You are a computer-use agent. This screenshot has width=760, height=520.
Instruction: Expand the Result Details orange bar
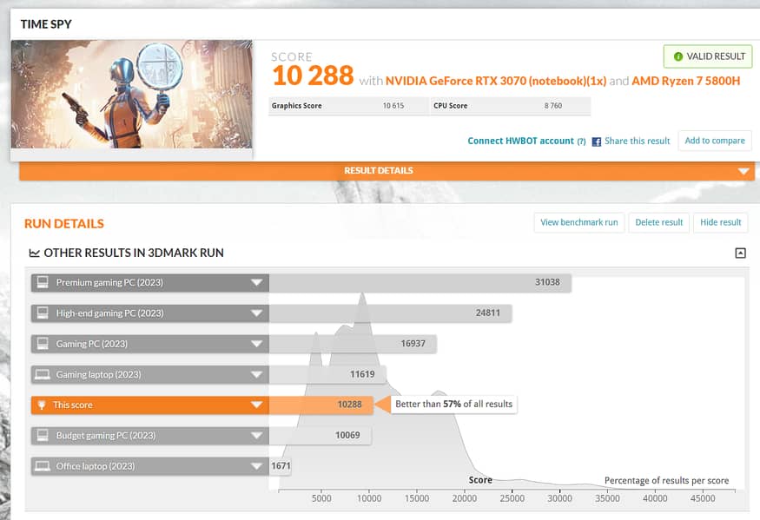click(743, 171)
